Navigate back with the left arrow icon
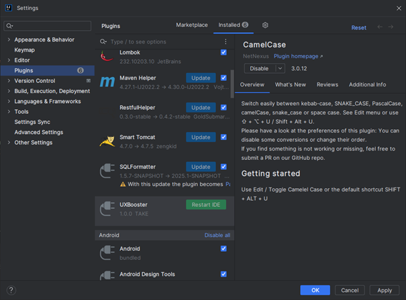The width and height of the screenshot is (406, 300). pos(380,27)
